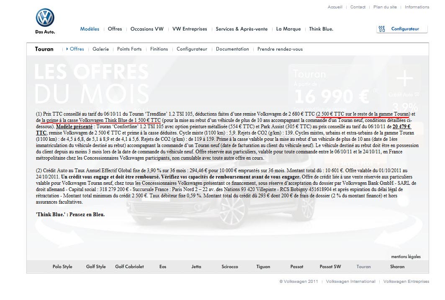Click the Contact link at top
The height and width of the screenshot is (300, 445).
(x=358, y=7)
